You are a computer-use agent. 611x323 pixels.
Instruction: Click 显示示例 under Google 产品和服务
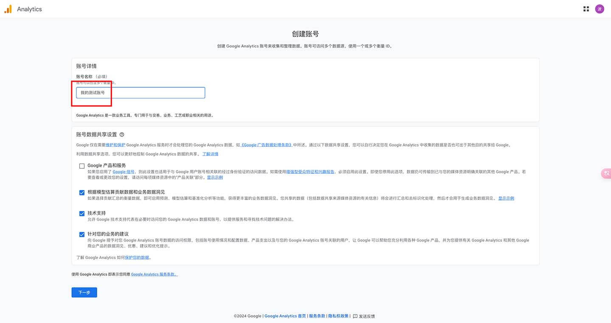(x=215, y=178)
